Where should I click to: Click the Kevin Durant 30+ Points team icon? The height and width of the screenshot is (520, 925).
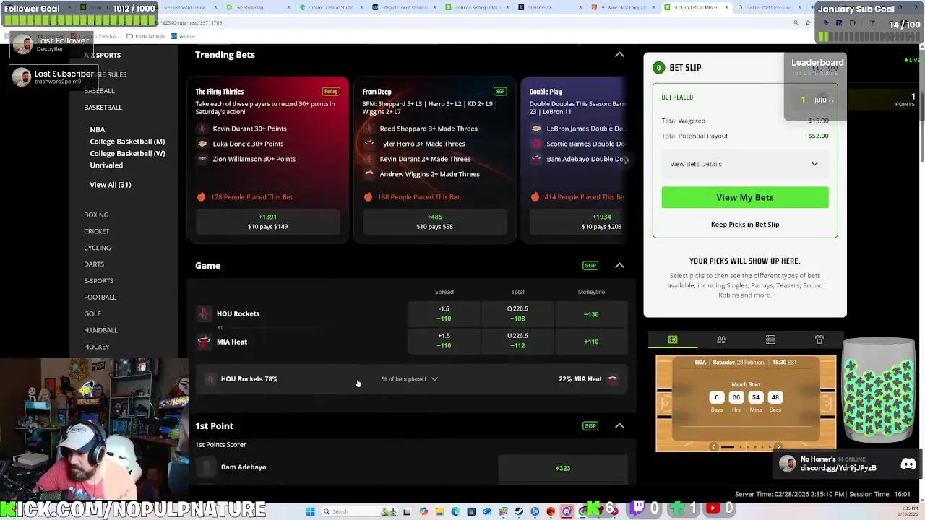pos(202,129)
